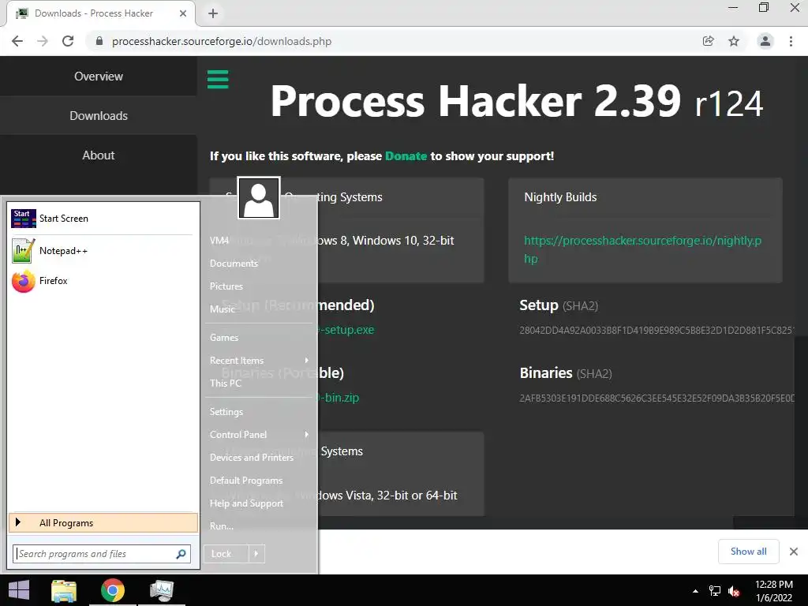Open a new browser tab

[x=213, y=13]
